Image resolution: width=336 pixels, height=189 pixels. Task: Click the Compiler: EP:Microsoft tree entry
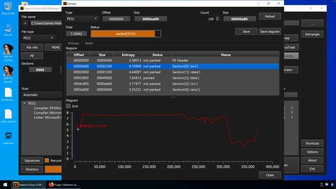click(48, 108)
